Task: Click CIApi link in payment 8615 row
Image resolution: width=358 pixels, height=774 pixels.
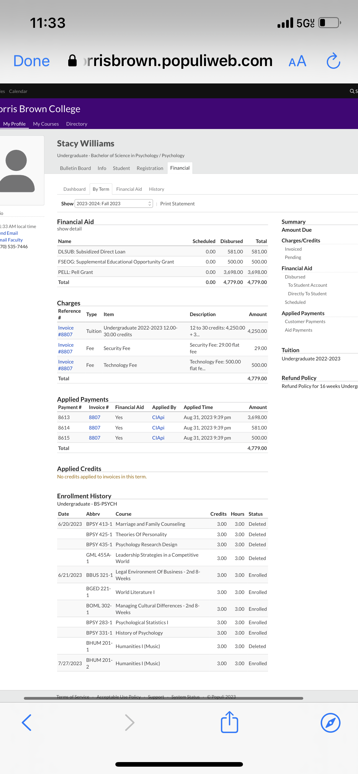Action: tap(158, 438)
